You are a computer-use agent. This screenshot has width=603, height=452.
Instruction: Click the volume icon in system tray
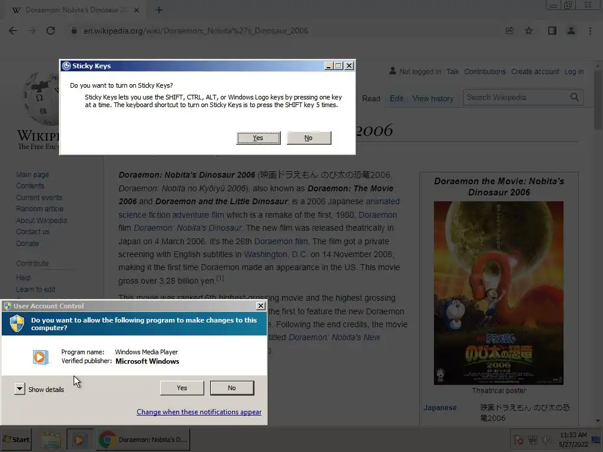click(546, 439)
